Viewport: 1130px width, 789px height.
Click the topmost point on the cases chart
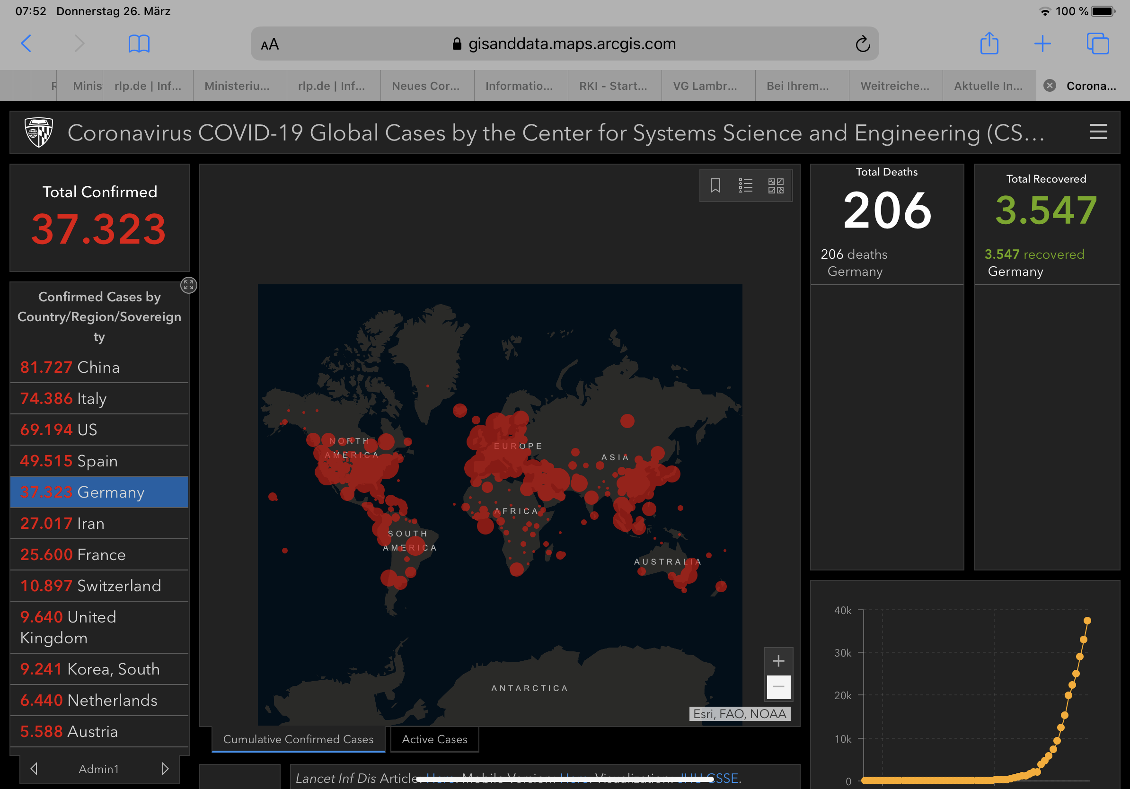pyautogui.click(x=1087, y=621)
